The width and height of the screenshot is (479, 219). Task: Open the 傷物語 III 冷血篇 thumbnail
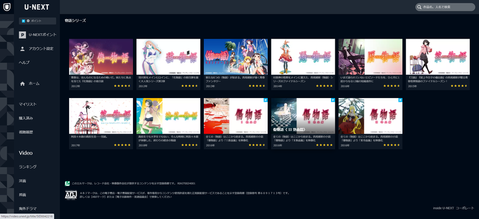tap(370, 116)
